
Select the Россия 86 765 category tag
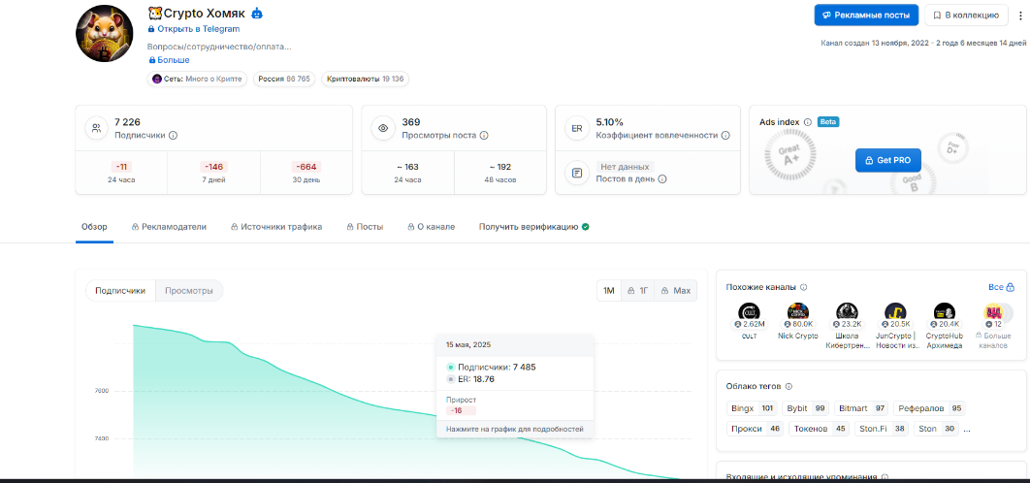284,79
